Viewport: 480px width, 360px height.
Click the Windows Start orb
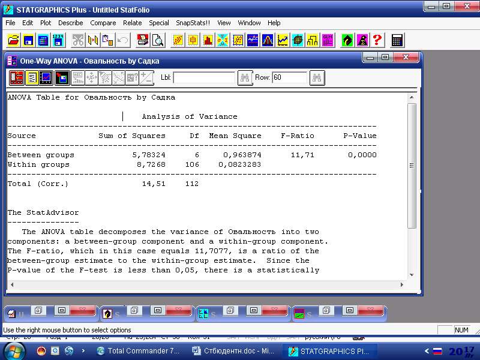[14, 352]
